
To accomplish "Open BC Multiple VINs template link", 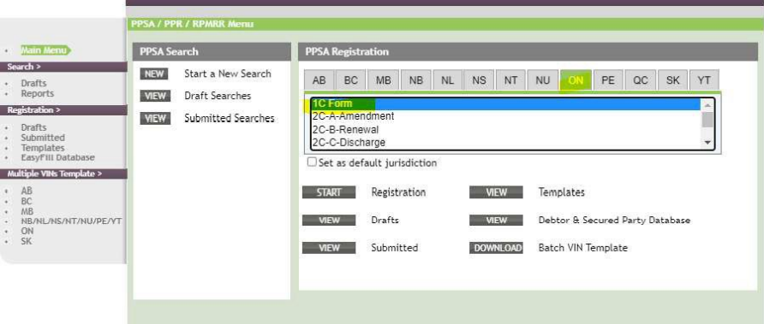I will click(x=27, y=202).
